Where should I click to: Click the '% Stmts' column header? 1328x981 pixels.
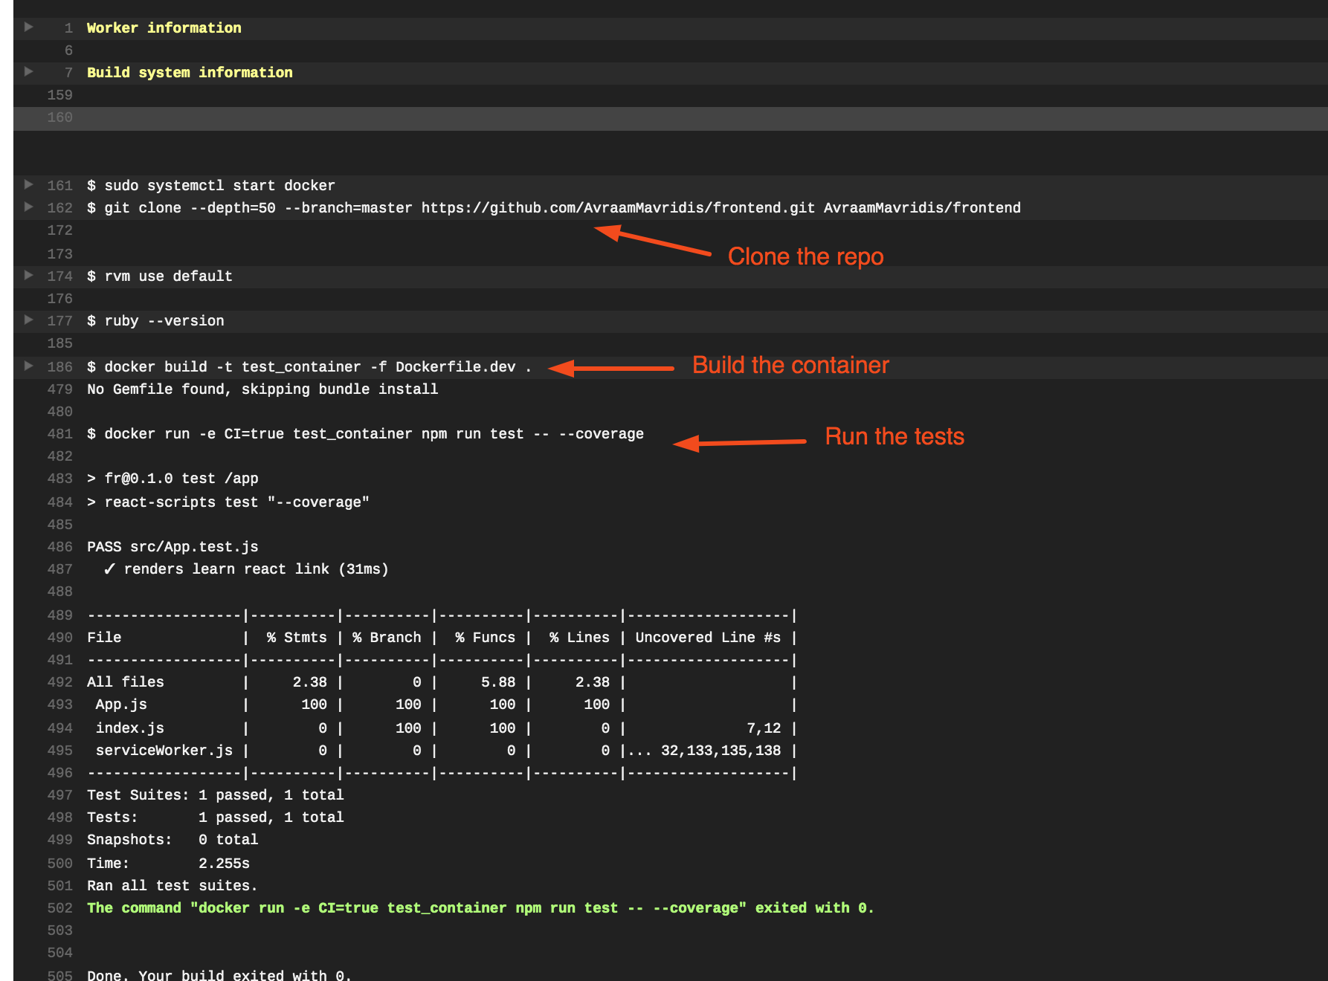297,638
